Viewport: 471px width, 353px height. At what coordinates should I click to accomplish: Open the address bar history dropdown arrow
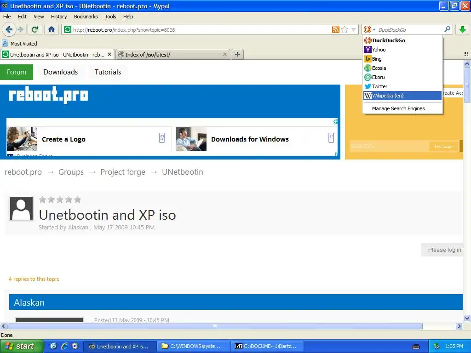[x=354, y=29]
